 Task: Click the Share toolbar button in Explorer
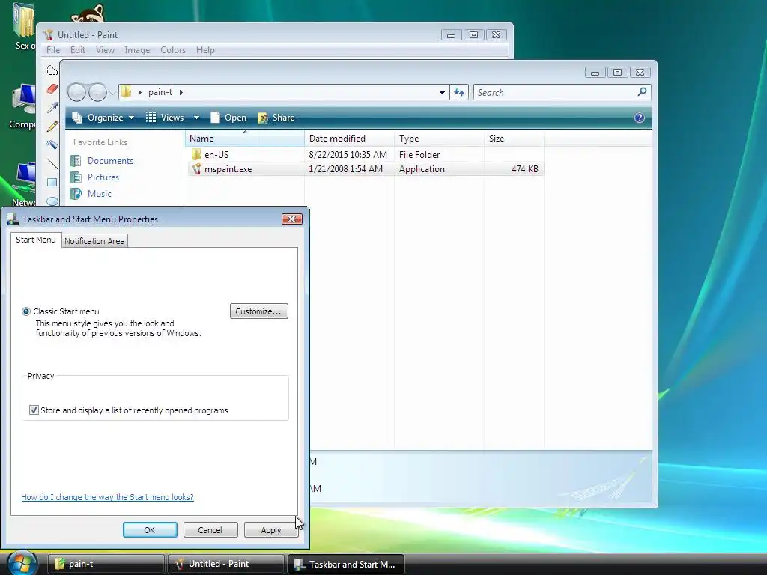[276, 118]
